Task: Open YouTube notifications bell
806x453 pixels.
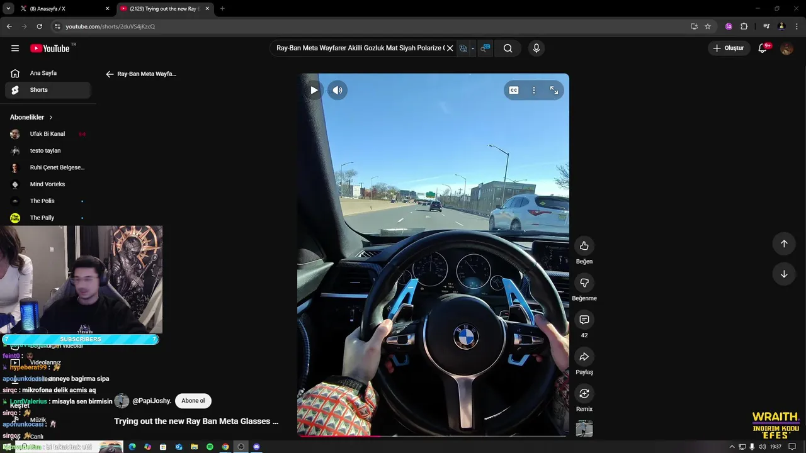Action: tap(764, 48)
